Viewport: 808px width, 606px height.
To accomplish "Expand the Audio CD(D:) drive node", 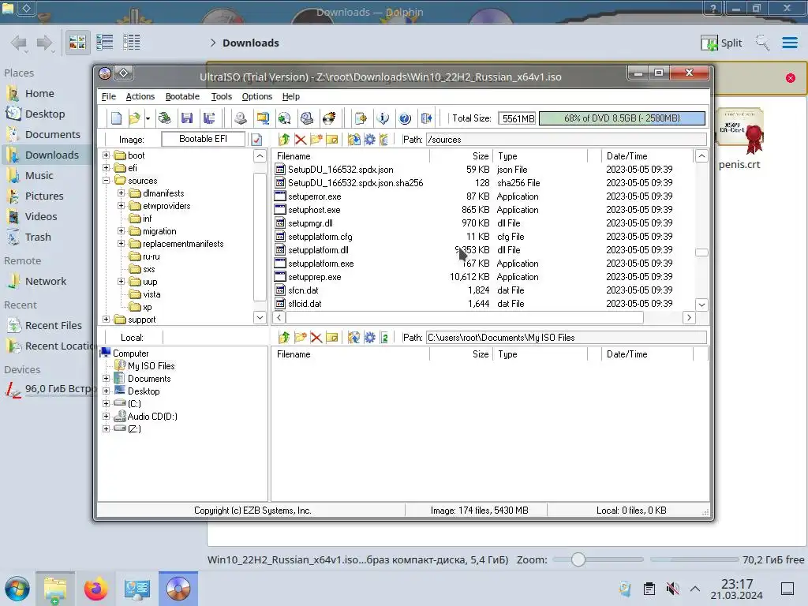I will [107, 417].
